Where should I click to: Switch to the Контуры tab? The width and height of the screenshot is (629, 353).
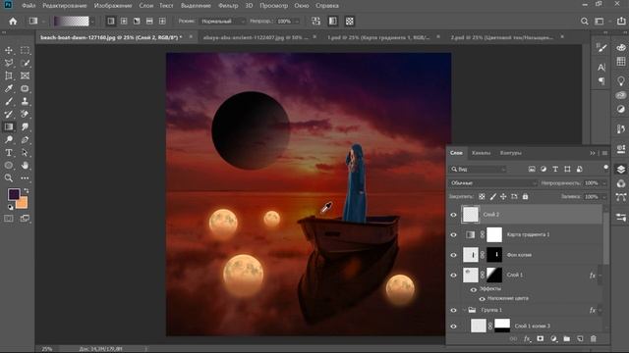[x=510, y=153]
